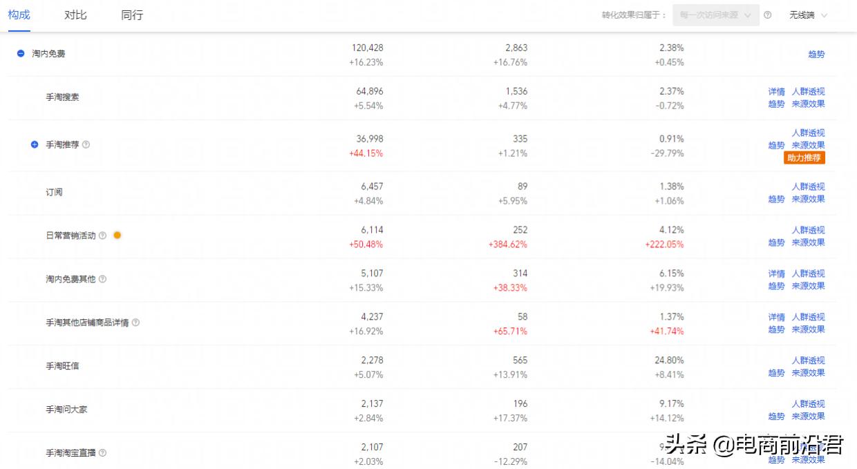This screenshot has width=857, height=469.
Task: Open the 无线端 device dropdown
Action: pos(808,15)
